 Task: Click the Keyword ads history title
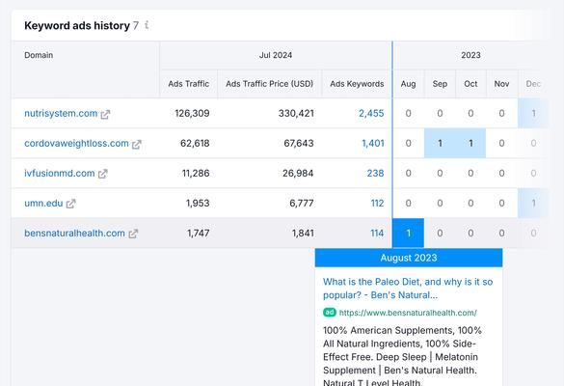[77, 25]
